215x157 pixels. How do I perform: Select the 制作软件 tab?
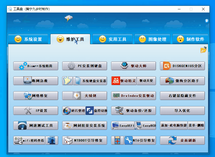(x=191, y=39)
